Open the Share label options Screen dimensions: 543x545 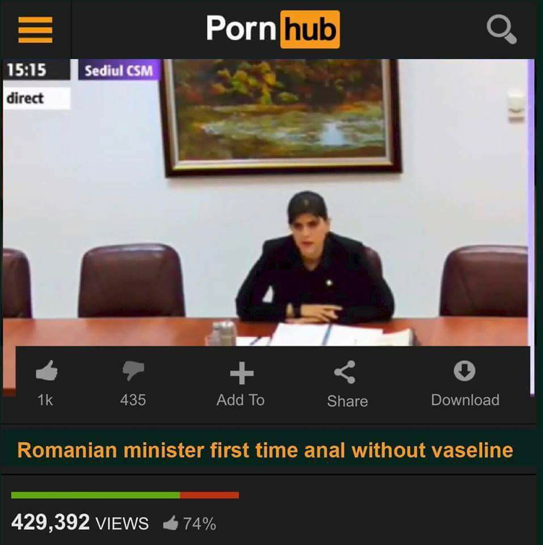pyautogui.click(x=347, y=401)
